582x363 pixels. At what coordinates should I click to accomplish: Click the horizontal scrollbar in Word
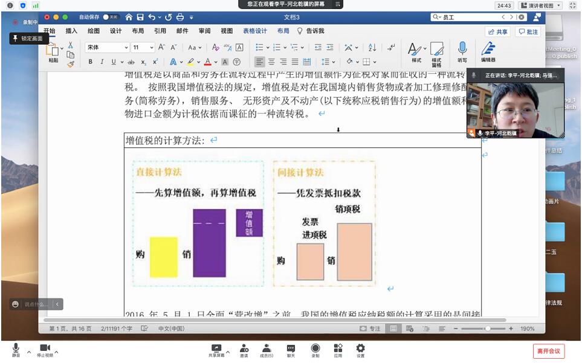(x=274, y=320)
